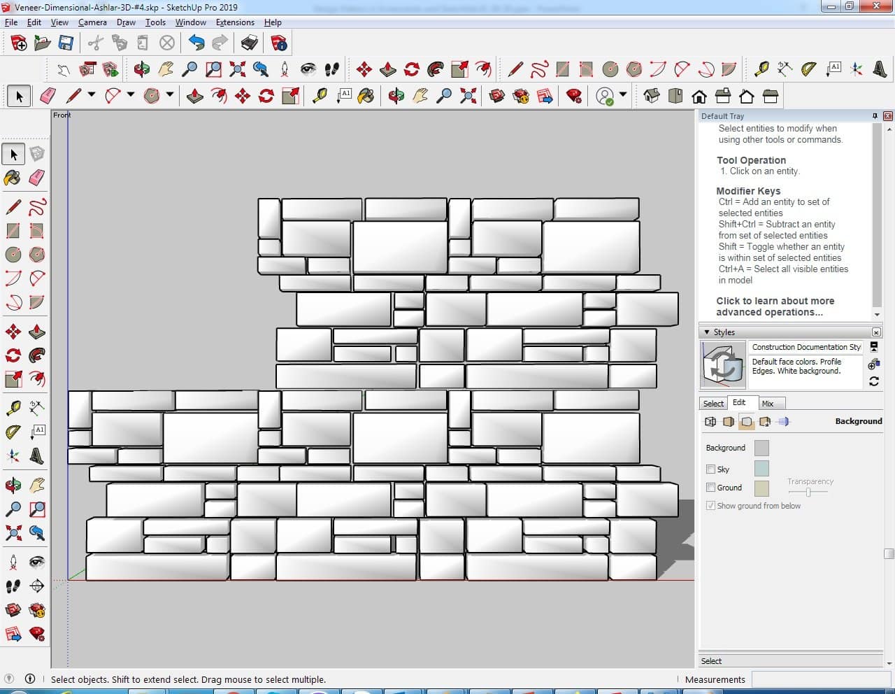
Task: Click to learn about more advanced operations
Action: (775, 306)
